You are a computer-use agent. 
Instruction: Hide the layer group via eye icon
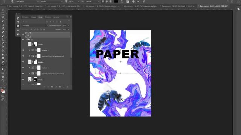[23, 39]
